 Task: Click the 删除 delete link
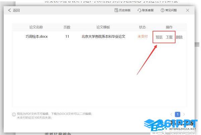pyautogui.click(x=179, y=37)
